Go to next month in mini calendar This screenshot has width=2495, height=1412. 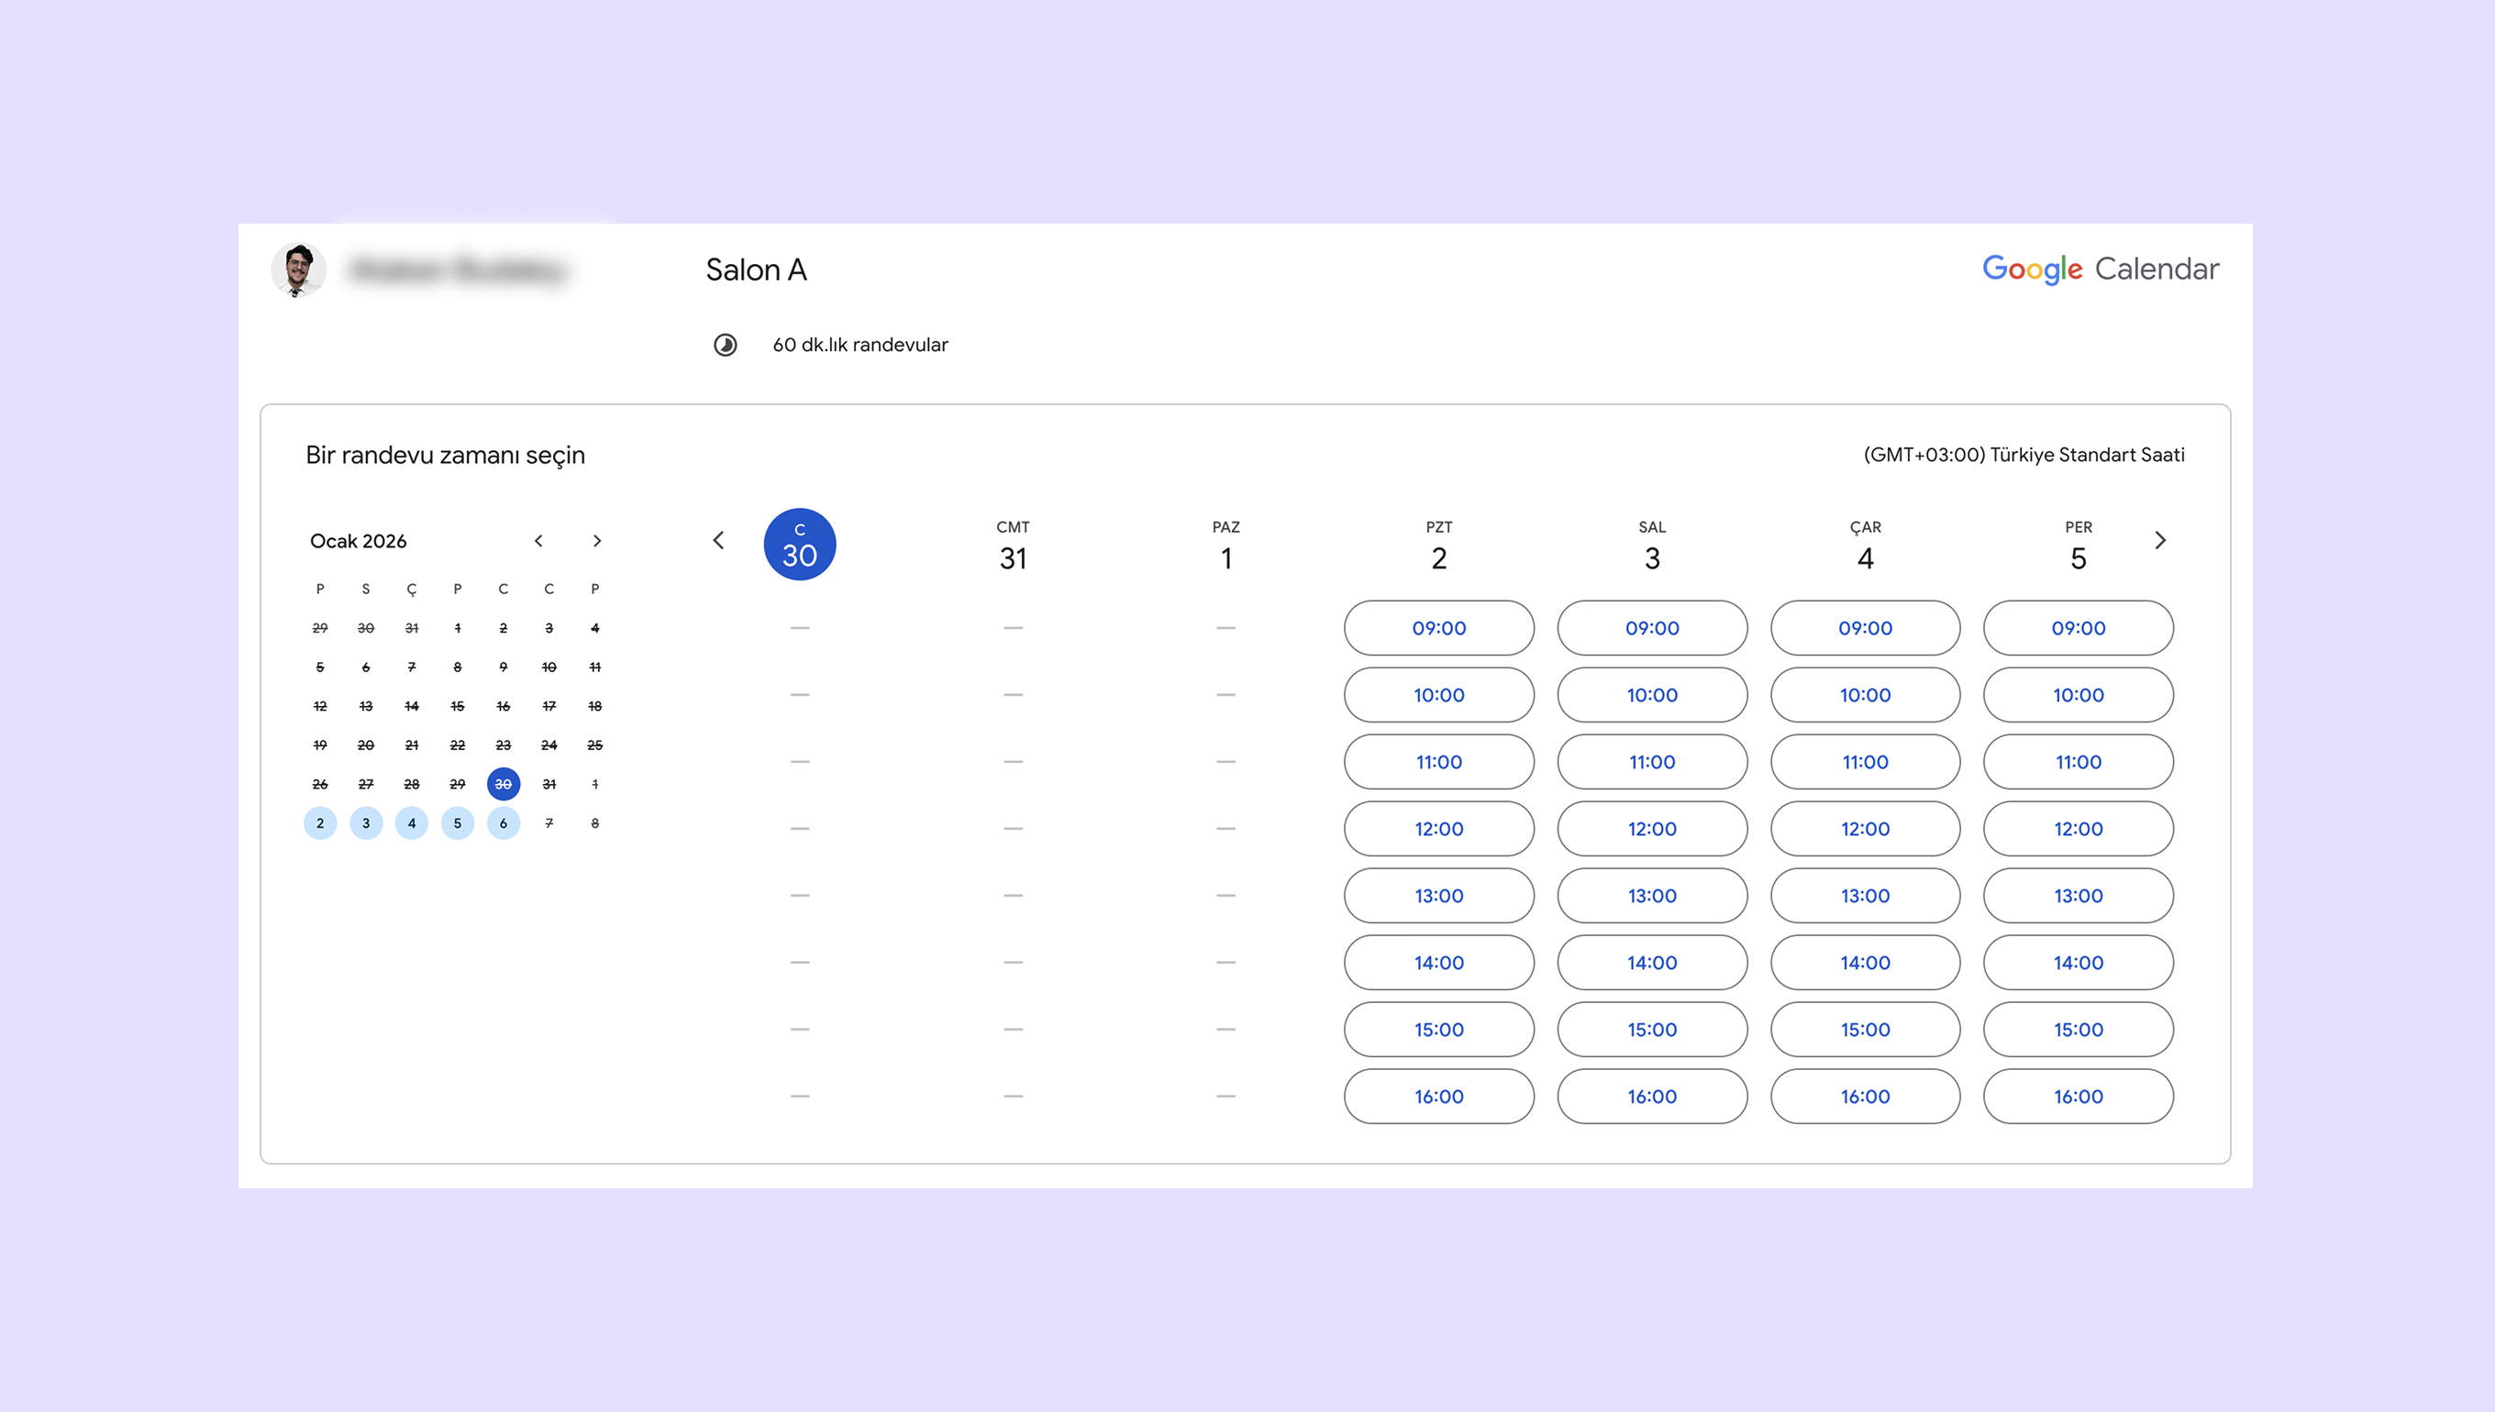click(596, 541)
